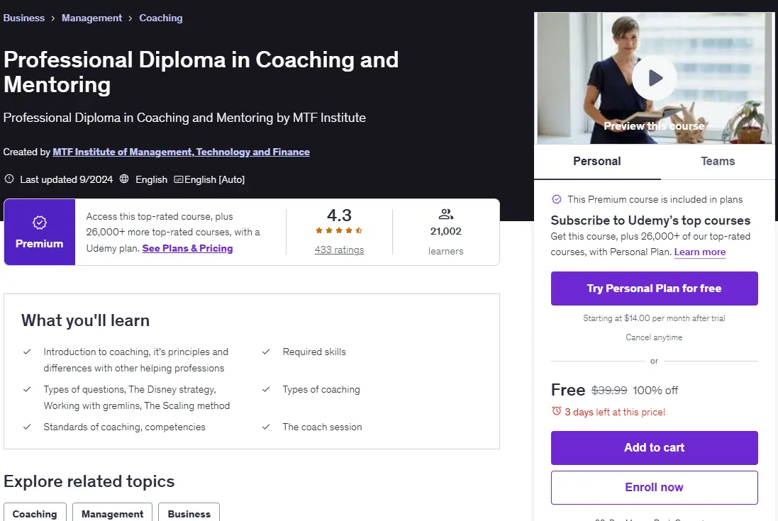Click the 'Cancel anytime' text
Screen dimensions: 778x521
click(x=654, y=337)
